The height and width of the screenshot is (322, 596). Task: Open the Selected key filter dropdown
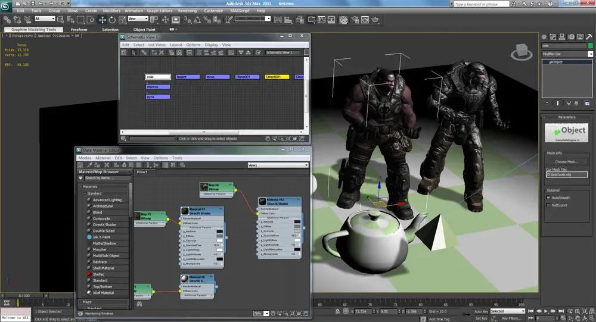pyautogui.click(x=507, y=311)
